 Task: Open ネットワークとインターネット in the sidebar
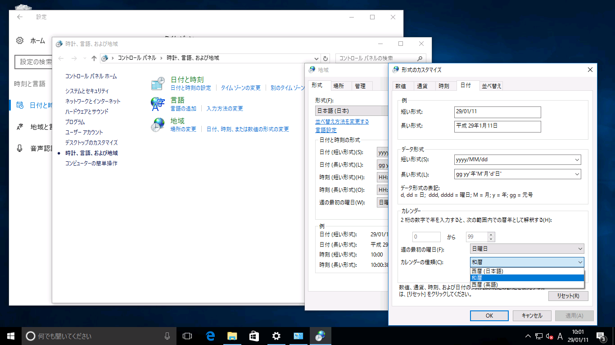[x=93, y=102]
